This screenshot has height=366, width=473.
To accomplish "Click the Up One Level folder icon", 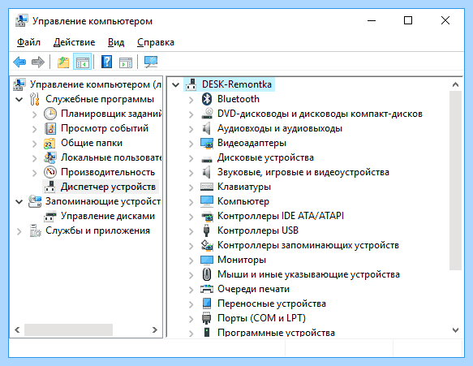I will [63, 62].
